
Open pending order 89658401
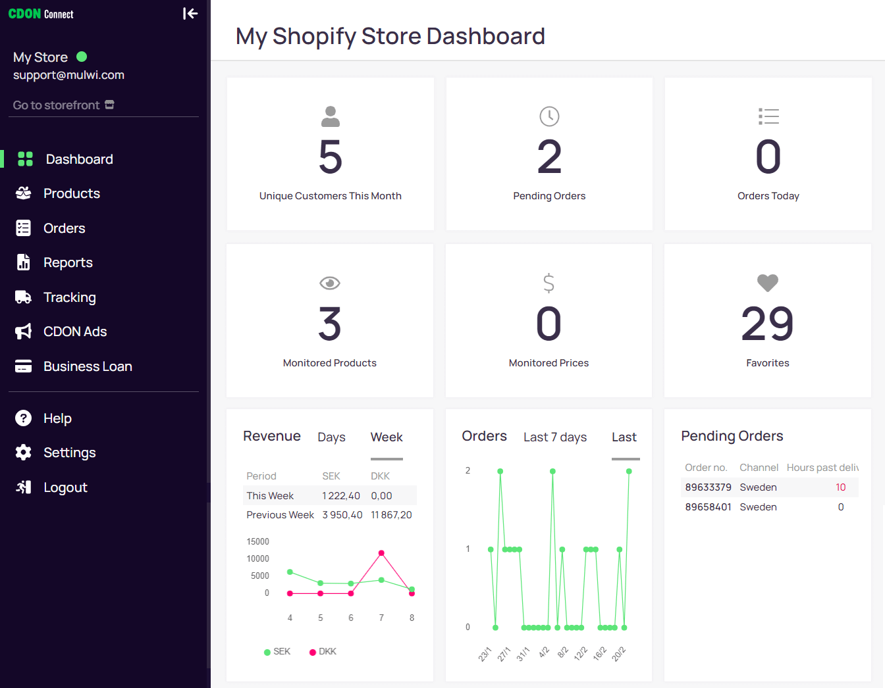[x=708, y=507]
